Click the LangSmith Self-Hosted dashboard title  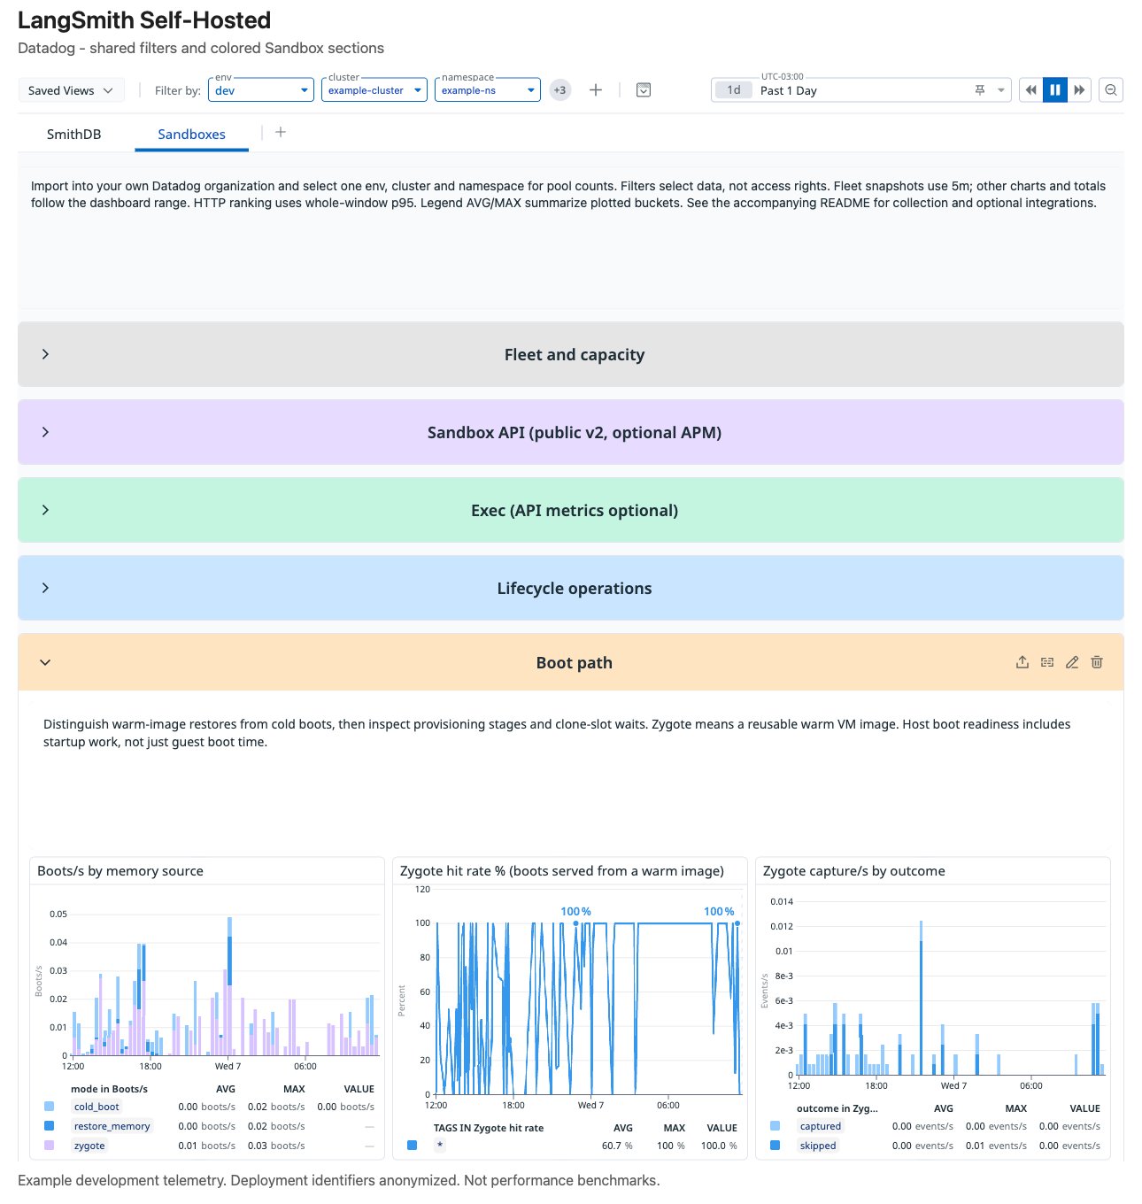pyautogui.click(x=144, y=20)
